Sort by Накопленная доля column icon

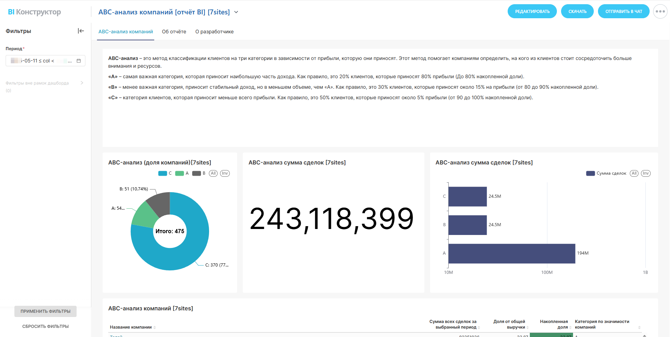[570, 328]
